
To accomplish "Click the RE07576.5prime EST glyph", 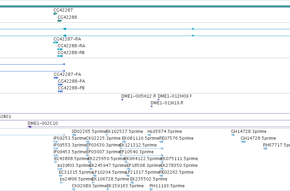I will pyautogui.click(x=161, y=142).
